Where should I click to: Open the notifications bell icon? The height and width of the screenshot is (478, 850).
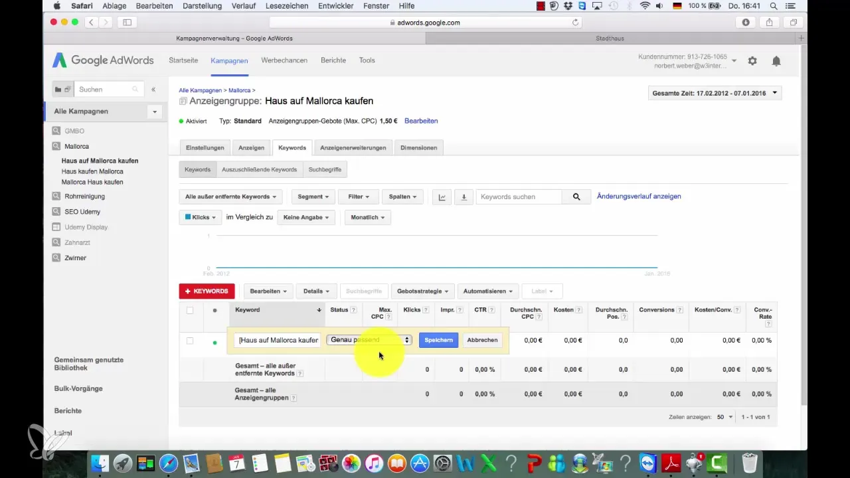(x=776, y=60)
